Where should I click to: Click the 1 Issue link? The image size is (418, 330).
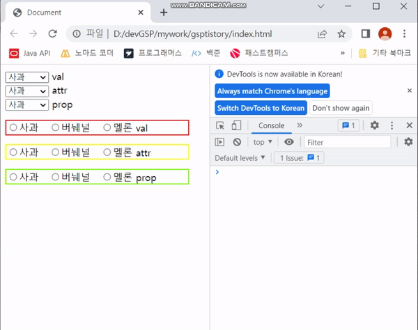[x=299, y=158]
